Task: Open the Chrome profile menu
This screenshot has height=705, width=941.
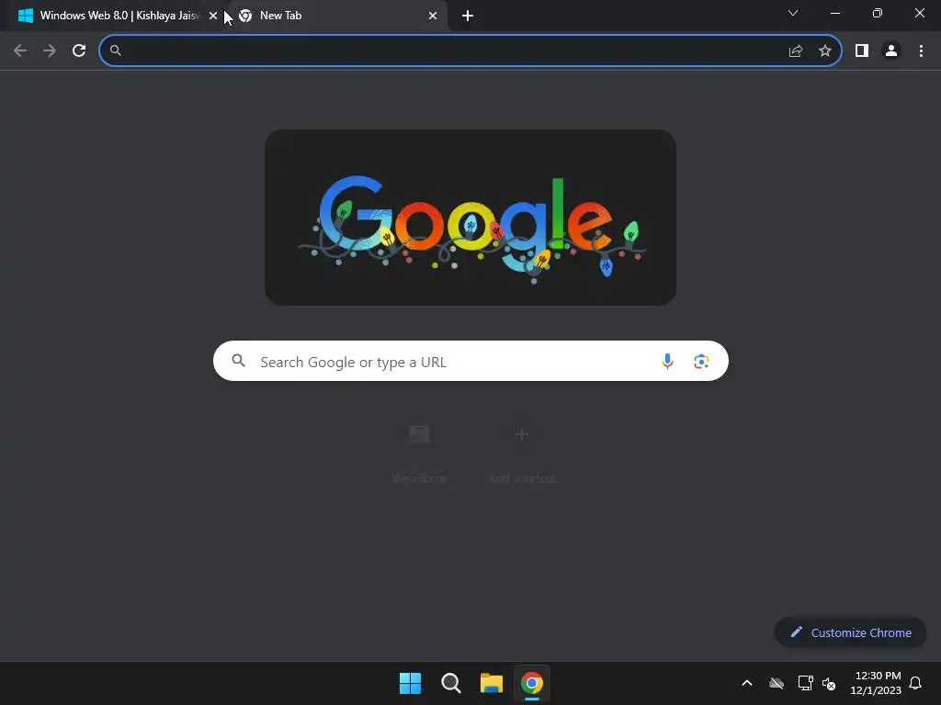Action: tap(891, 51)
